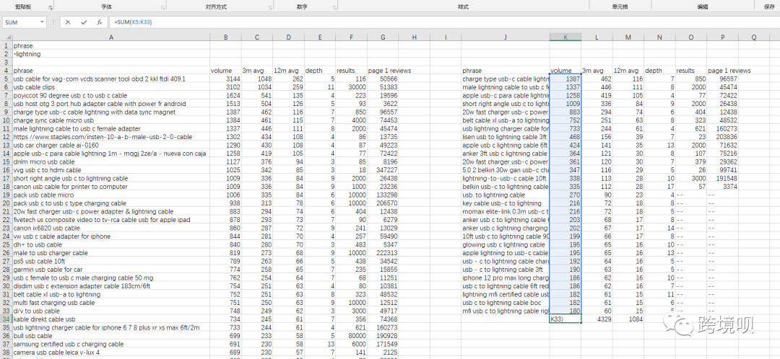Select column F header
The height and width of the screenshot is (359, 780).
coord(351,37)
